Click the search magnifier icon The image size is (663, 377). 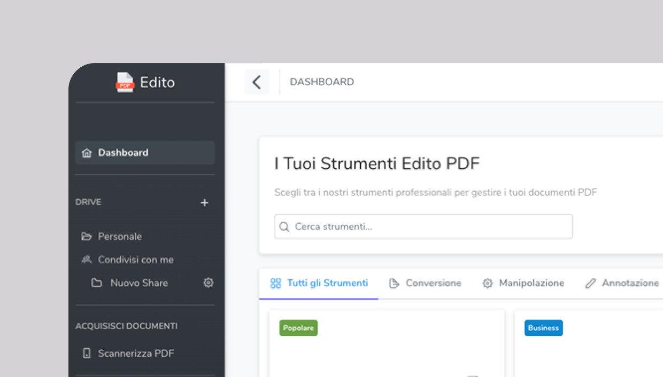click(x=284, y=226)
